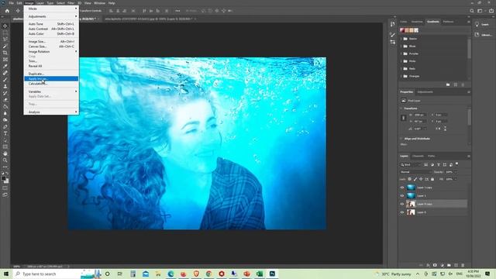Select the Pen tool
Screen dimensions: 496x279
(5, 126)
